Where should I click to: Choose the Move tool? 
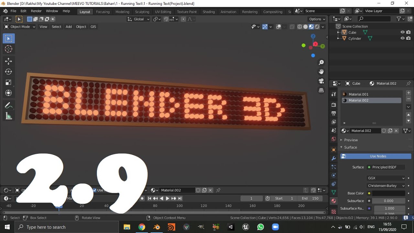point(9,61)
